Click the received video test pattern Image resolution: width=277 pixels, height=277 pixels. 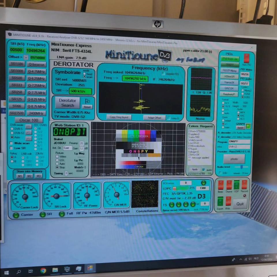coord(138,149)
